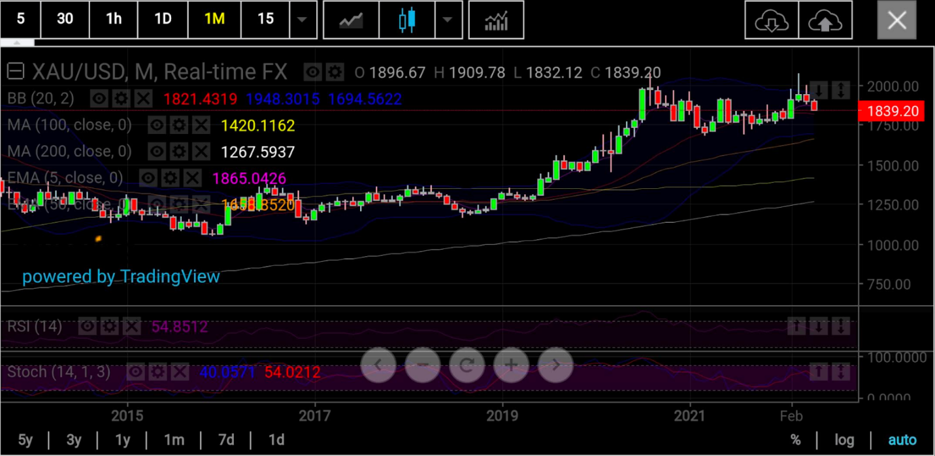Open settings gear for RSI (14)
This screenshot has width=935, height=456.
[110, 326]
